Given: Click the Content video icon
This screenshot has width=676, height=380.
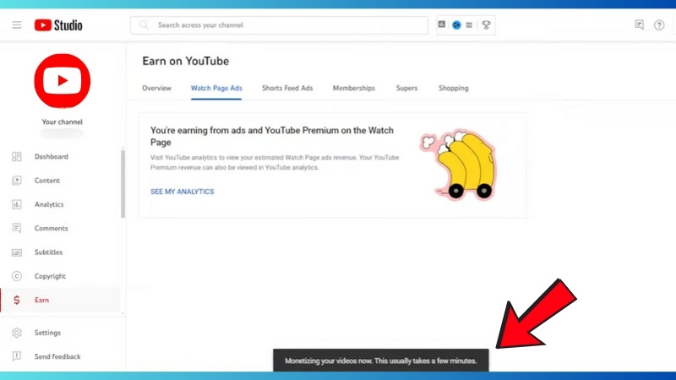Looking at the screenshot, I should [x=17, y=181].
